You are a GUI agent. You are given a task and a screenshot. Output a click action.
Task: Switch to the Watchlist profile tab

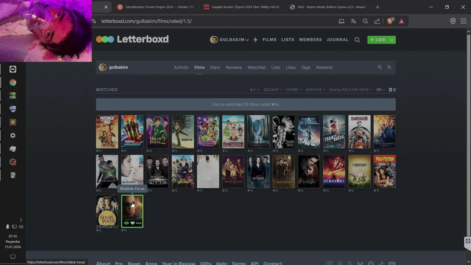(x=256, y=67)
